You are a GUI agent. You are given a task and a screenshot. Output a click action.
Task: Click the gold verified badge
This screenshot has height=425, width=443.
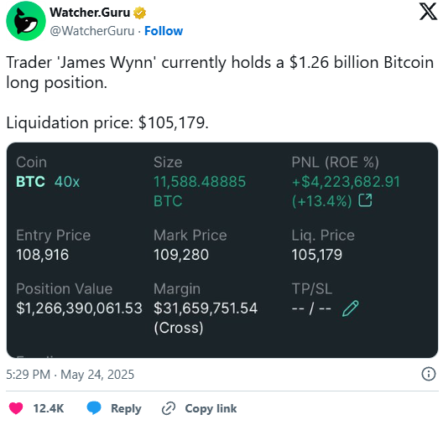139,13
